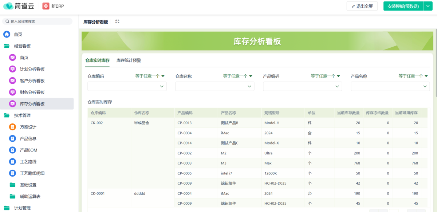Click the orange 方案设计 form icon

tap(13, 127)
